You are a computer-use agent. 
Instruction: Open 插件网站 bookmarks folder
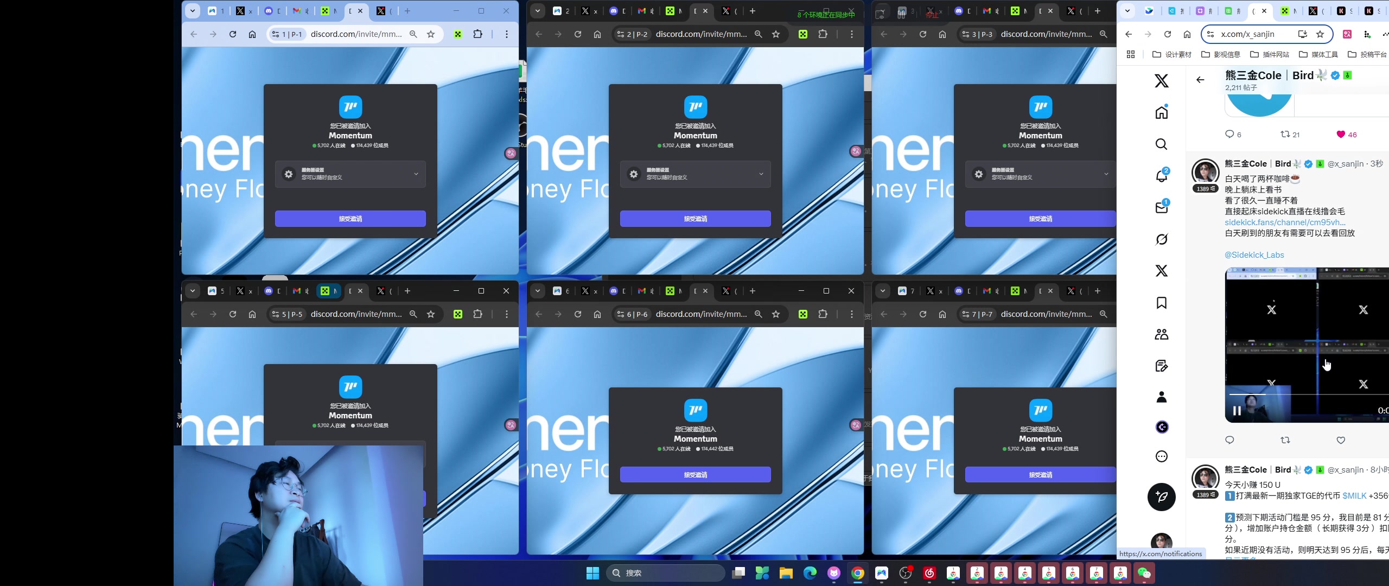pyautogui.click(x=1270, y=54)
